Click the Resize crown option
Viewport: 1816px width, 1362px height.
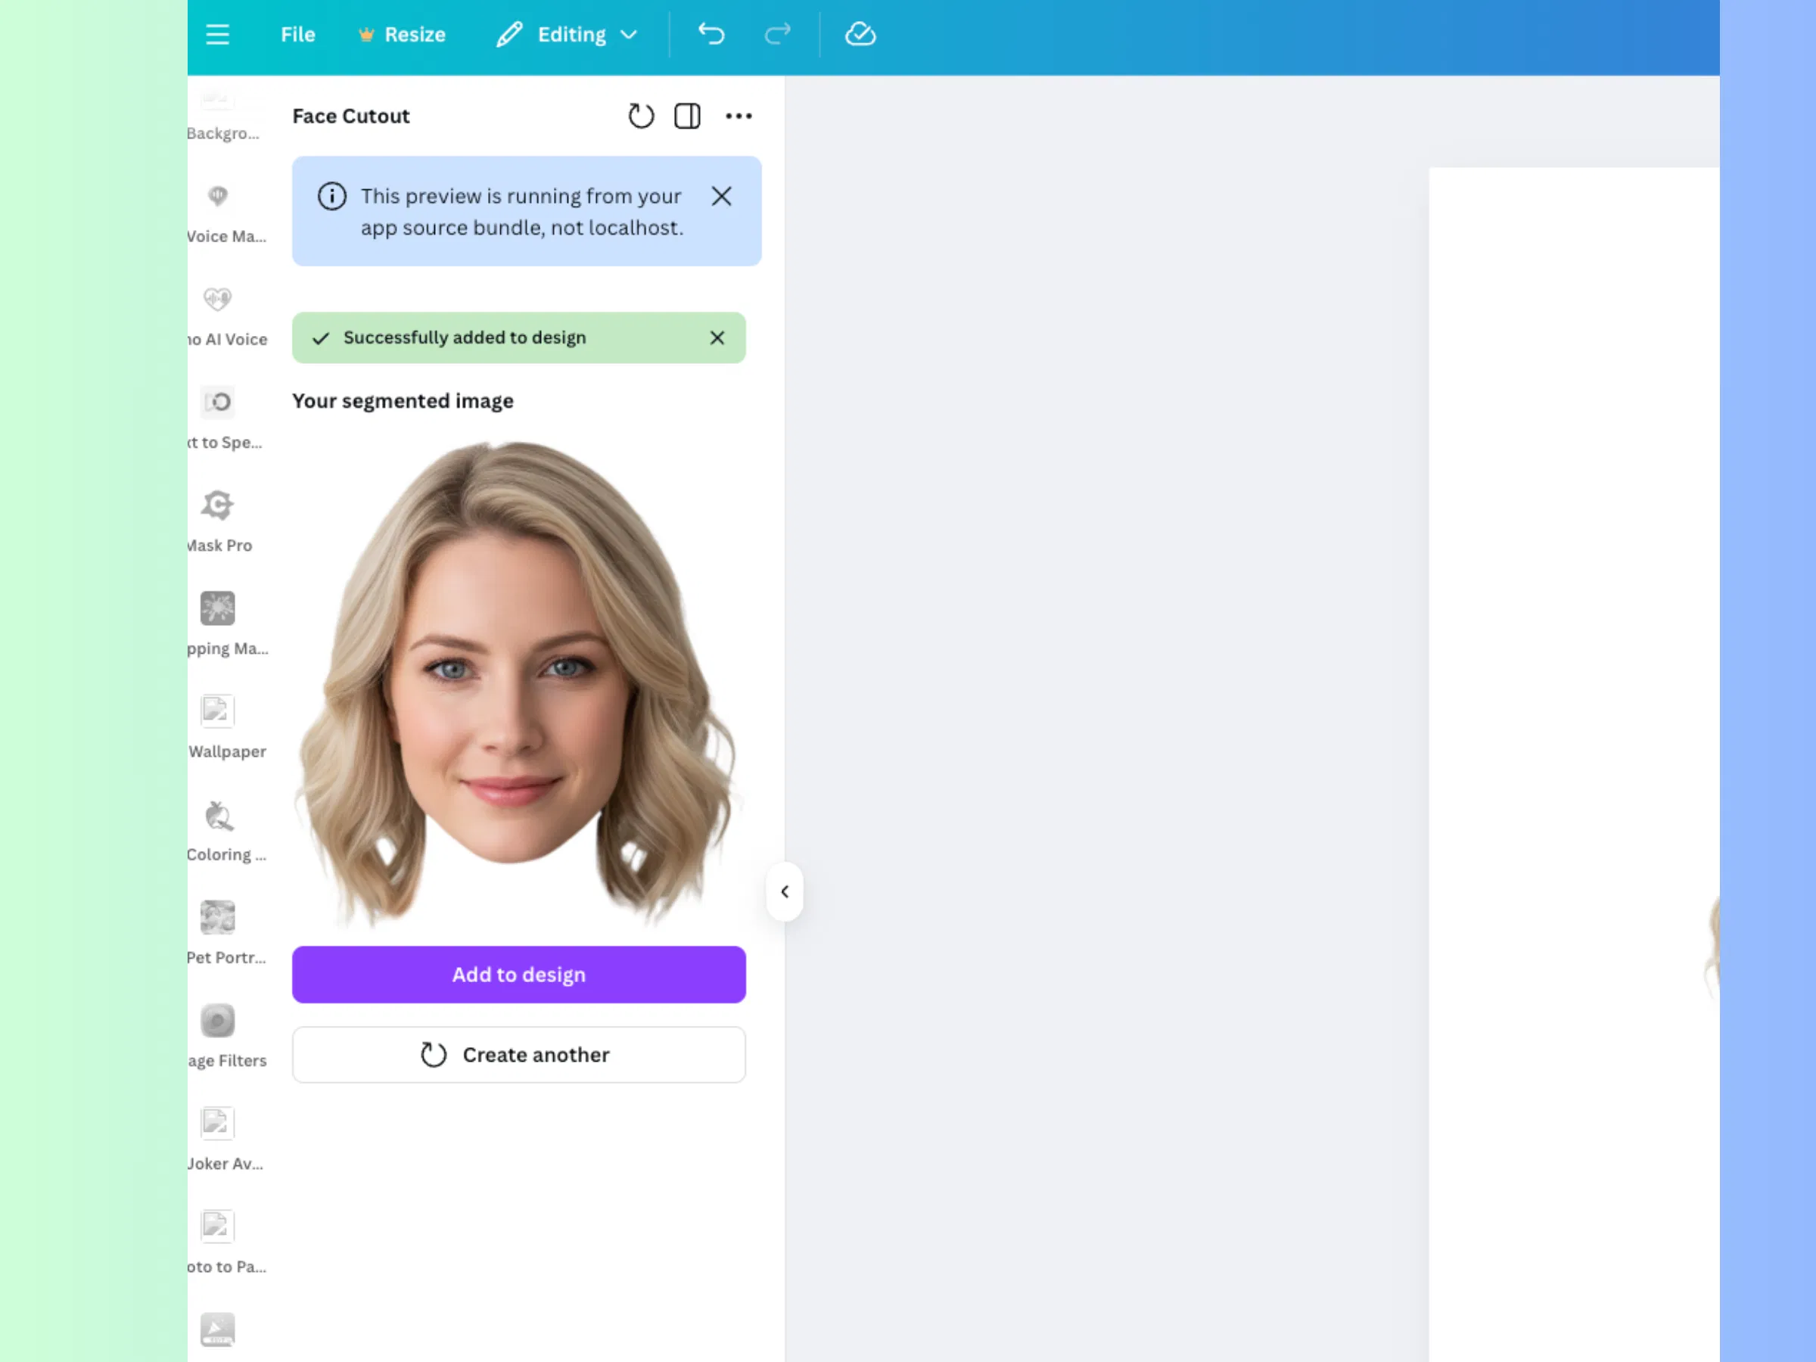click(403, 35)
